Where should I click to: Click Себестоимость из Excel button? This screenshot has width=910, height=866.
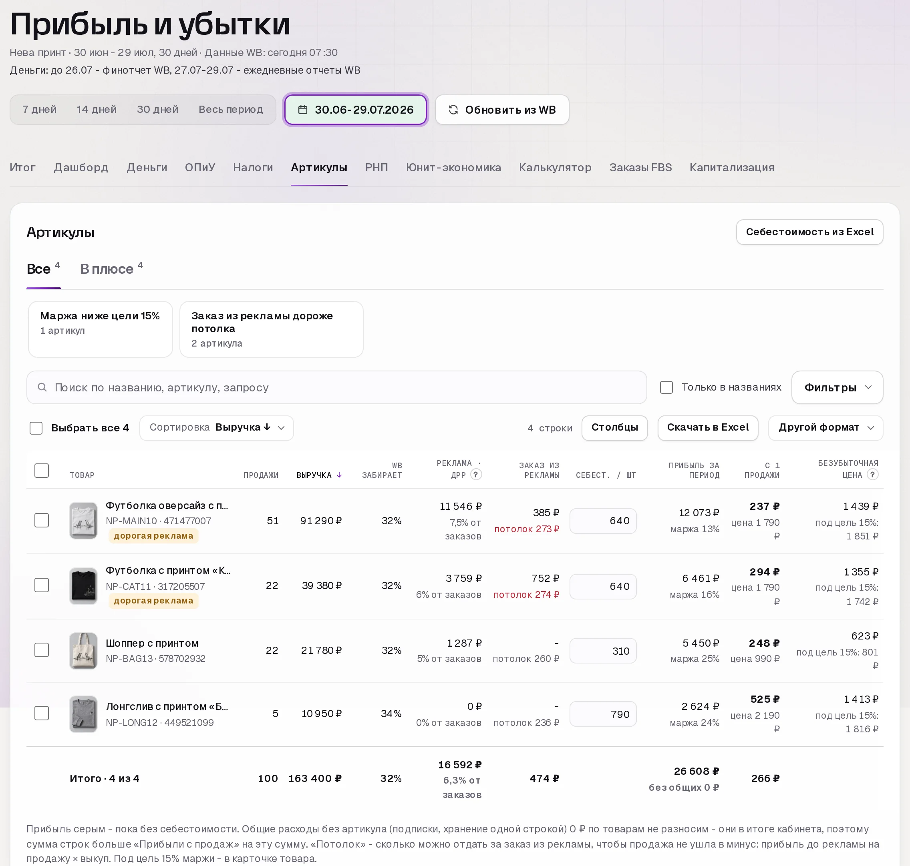pyautogui.click(x=810, y=232)
